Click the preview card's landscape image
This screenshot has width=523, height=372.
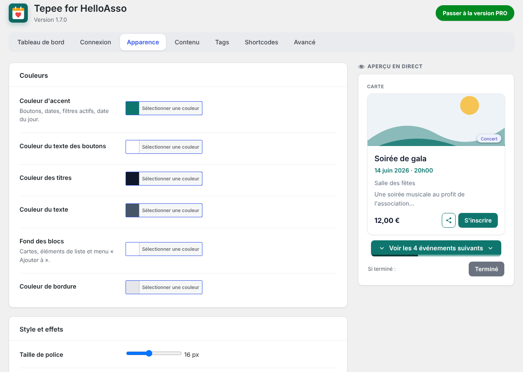[x=436, y=120]
